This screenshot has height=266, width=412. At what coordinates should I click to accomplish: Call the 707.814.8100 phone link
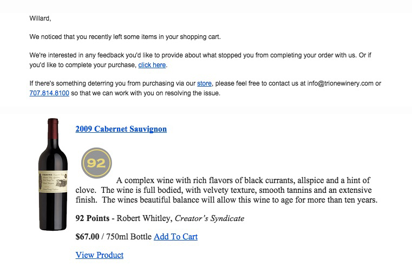pos(49,93)
